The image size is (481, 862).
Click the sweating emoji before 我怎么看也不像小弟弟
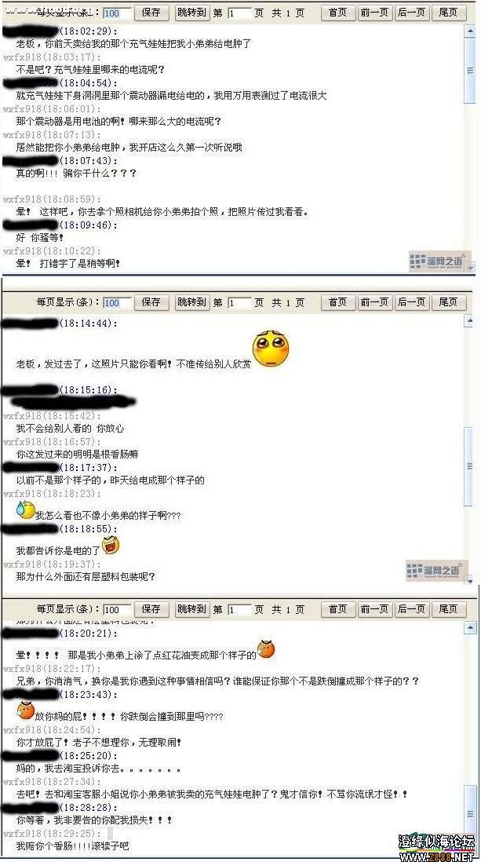pyautogui.click(x=25, y=510)
